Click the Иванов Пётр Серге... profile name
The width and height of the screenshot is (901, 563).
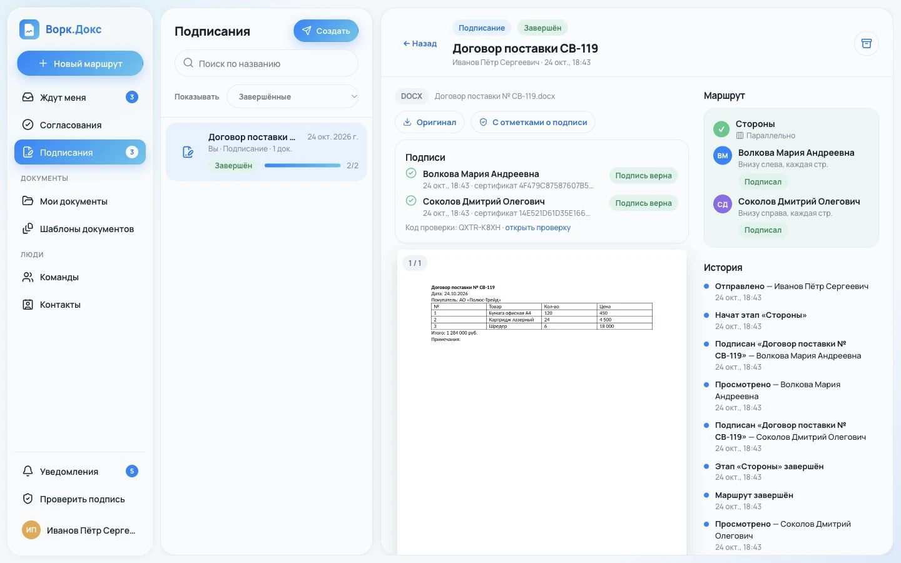pos(91,530)
